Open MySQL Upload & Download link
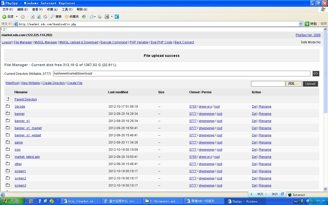The width and height of the screenshot is (328, 205). point(79,42)
